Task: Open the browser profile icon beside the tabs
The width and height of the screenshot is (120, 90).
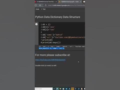Action: click(x=84, y=2)
